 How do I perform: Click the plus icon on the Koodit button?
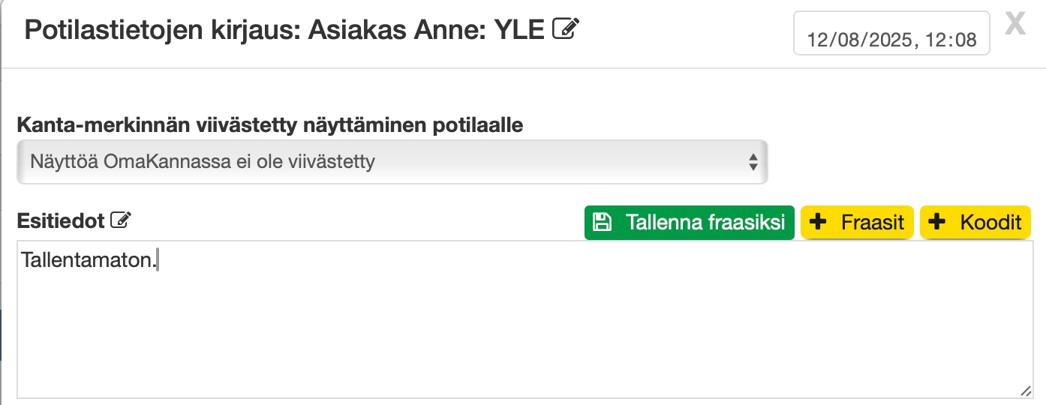tap(938, 222)
